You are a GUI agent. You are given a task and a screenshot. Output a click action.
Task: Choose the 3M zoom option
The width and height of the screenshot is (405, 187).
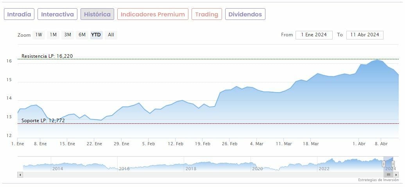[x=68, y=35]
